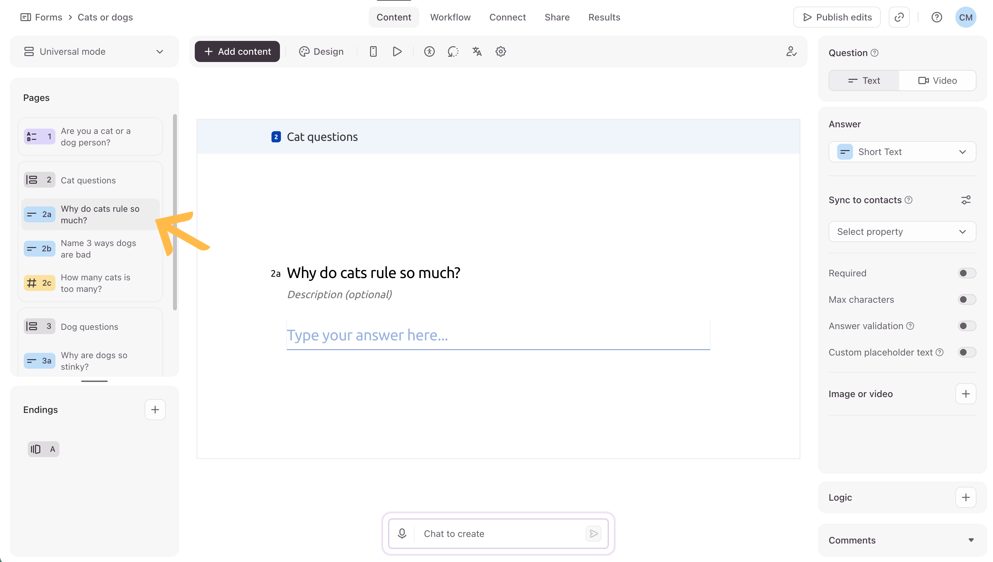Click the microphone icon in chat

[x=402, y=533]
